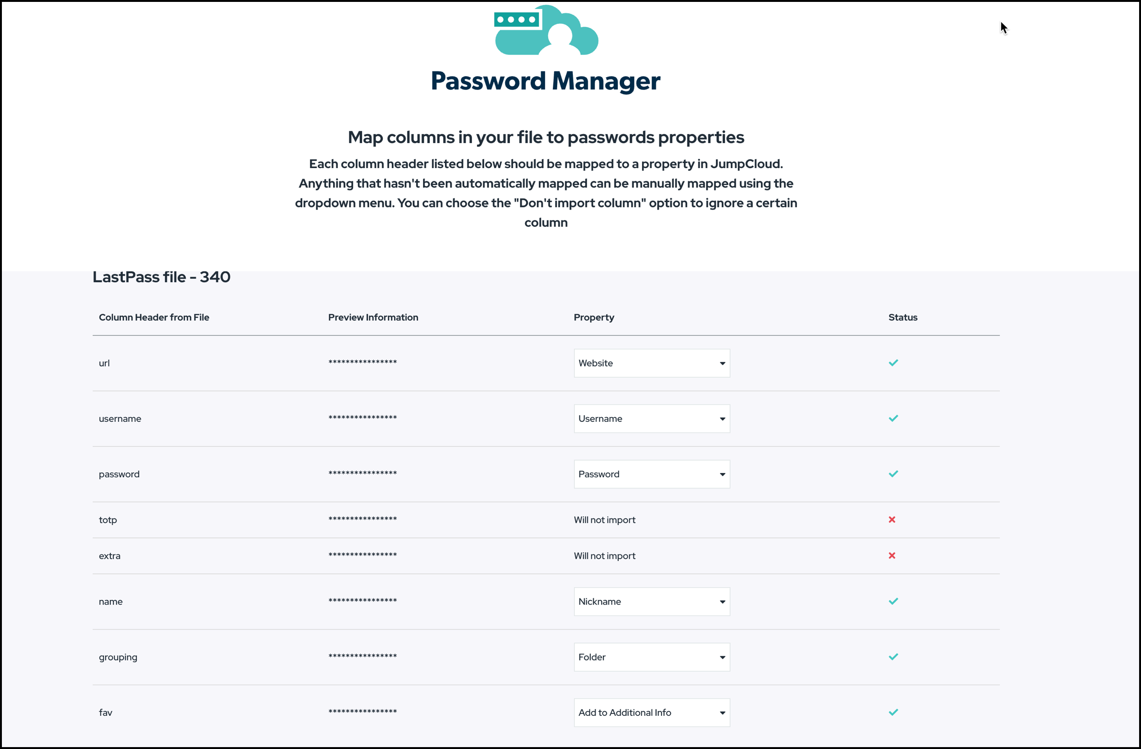Open the Password property dropdown

pyautogui.click(x=651, y=473)
